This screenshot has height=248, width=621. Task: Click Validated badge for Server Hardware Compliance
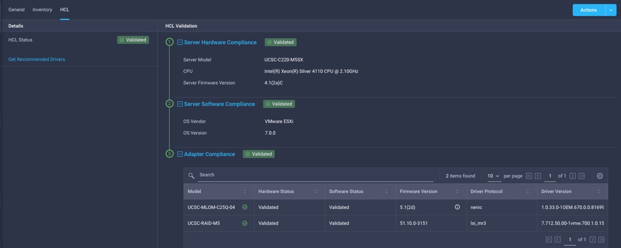tap(281, 43)
